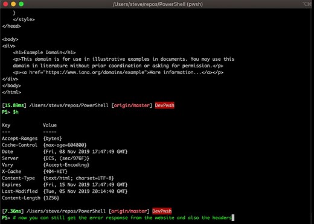This screenshot has width=314, height=224.
Task: Click the 'Content-Length' key
Action: [21, 198]
